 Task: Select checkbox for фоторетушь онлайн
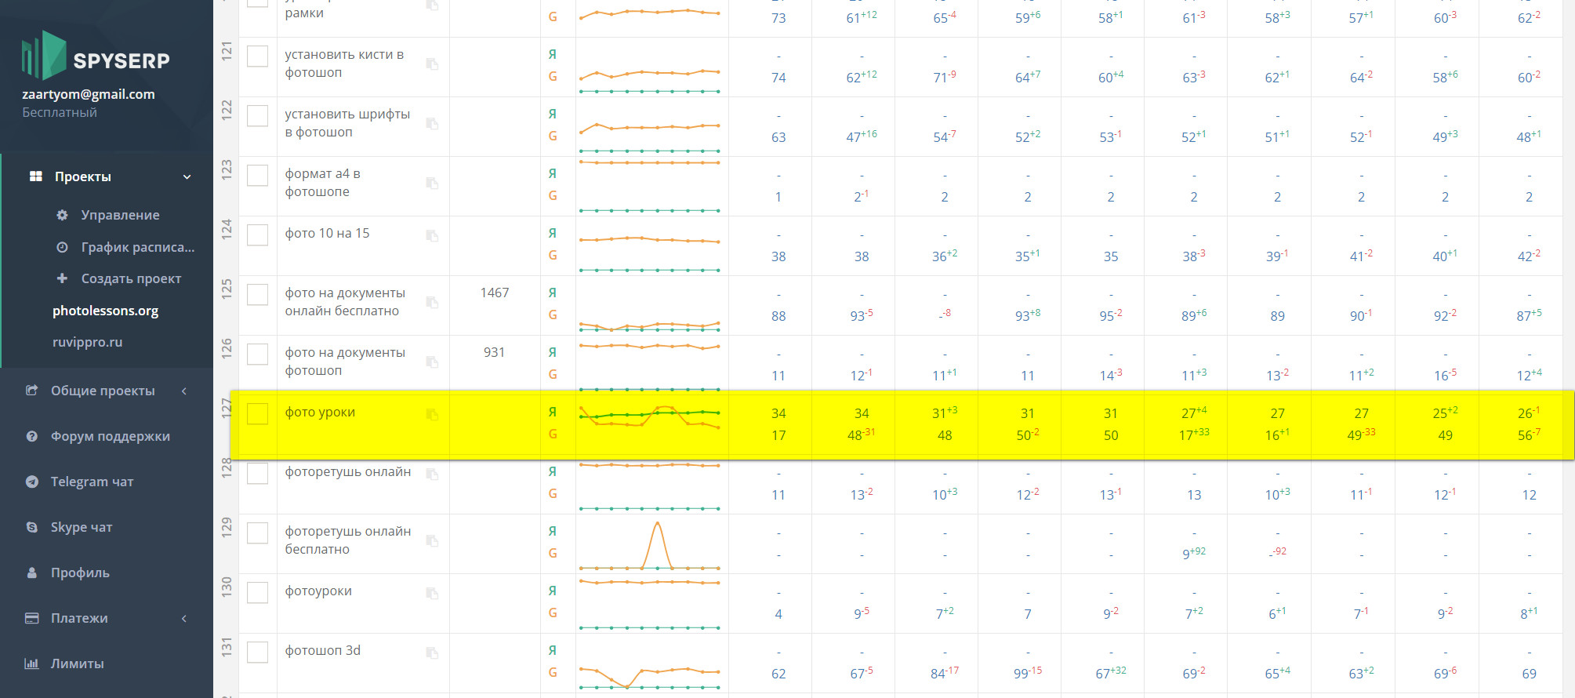[x=258, y=474]
